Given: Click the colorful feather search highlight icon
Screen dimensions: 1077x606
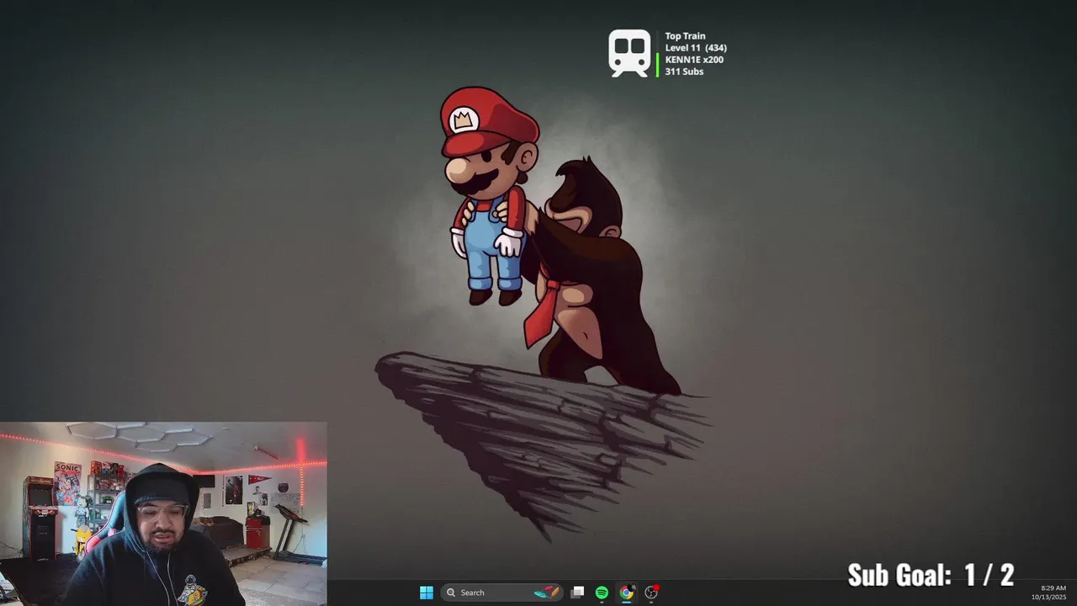Looking at the screenshot, I should click(546, 593).
